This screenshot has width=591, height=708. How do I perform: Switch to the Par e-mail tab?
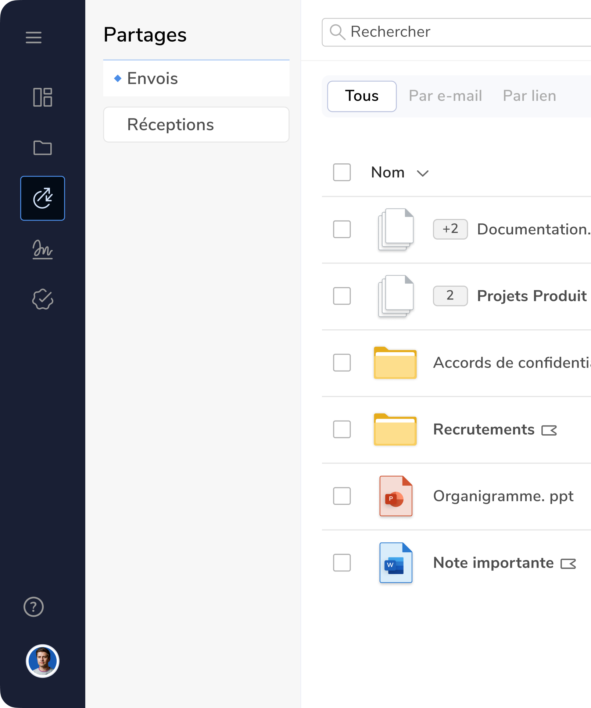click(445, 96)
